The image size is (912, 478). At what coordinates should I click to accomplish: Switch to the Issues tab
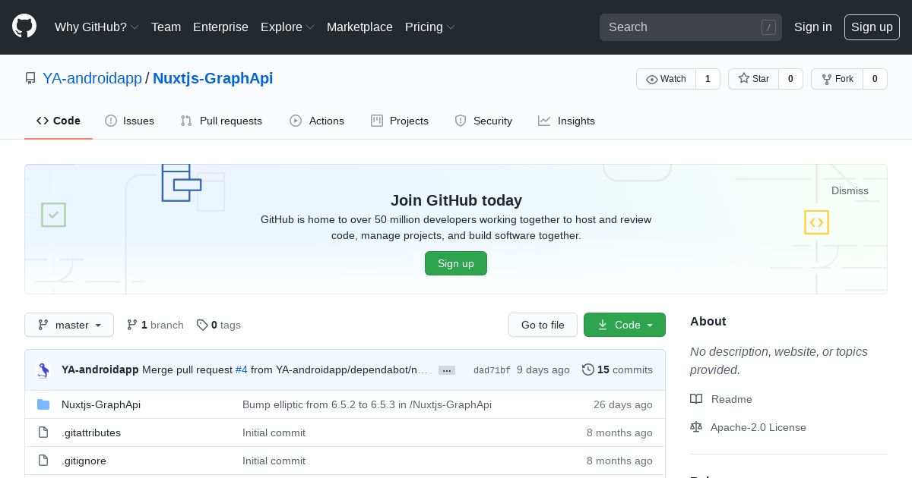(x=130, y=121)
